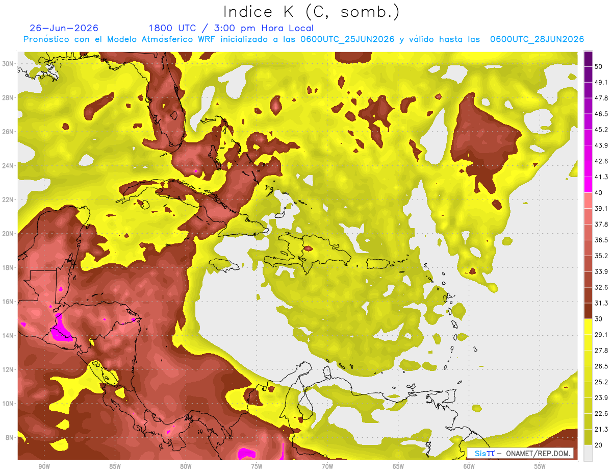Click the "Indice K (C, somb.)" title
This screenshot has width=612, height=473.
pyautogui.click(x=311, y=12)
